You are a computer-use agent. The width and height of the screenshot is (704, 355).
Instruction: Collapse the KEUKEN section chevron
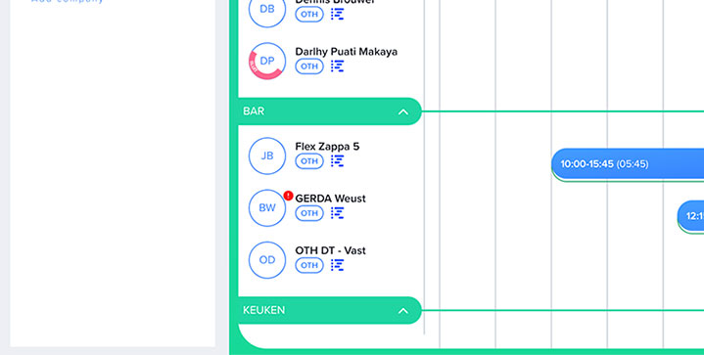[403, 311]
